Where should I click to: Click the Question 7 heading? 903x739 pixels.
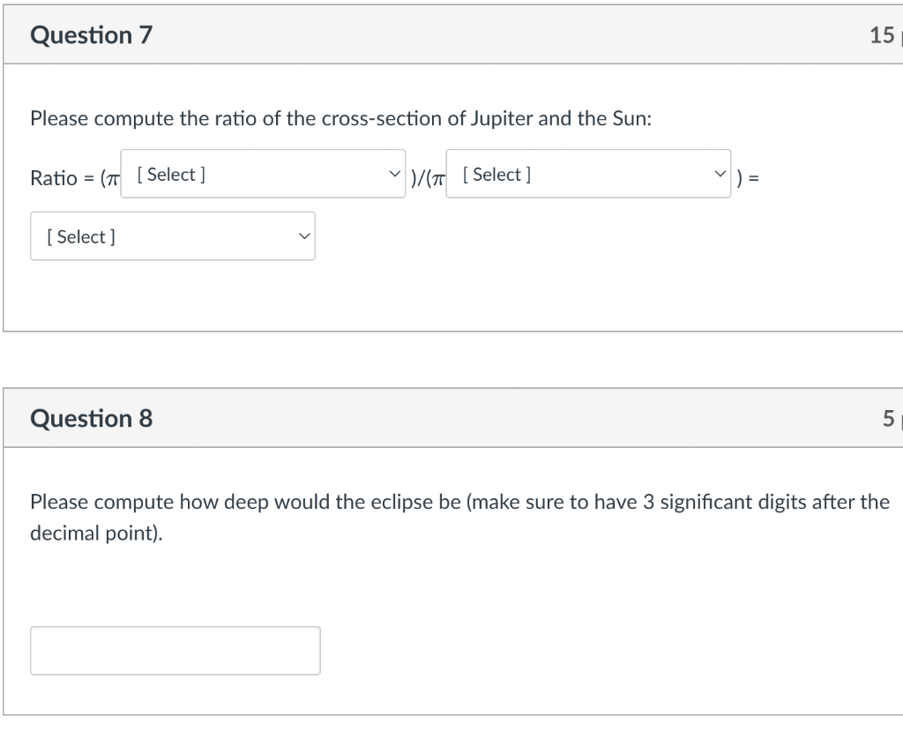pyautogui.click(x=92, y=35)
